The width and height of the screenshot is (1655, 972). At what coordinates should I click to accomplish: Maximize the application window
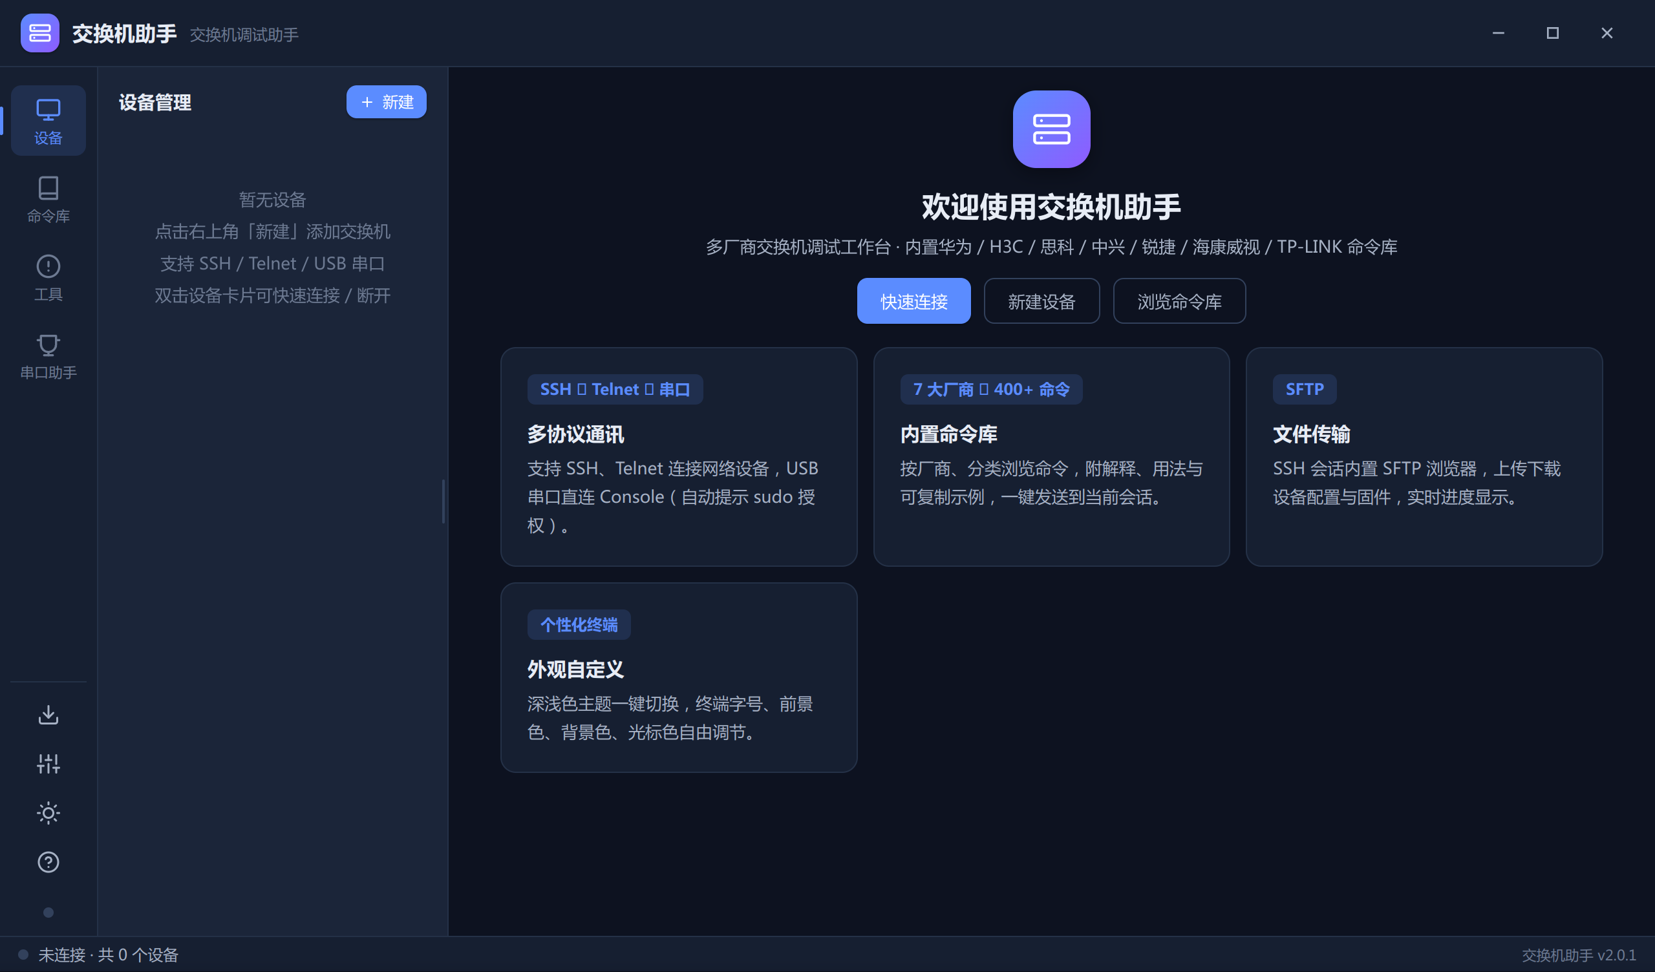click(1553, 33)
